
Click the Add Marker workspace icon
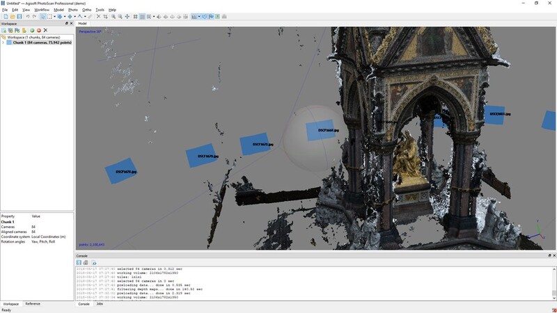pyautogui.click(x=17, y=31)
